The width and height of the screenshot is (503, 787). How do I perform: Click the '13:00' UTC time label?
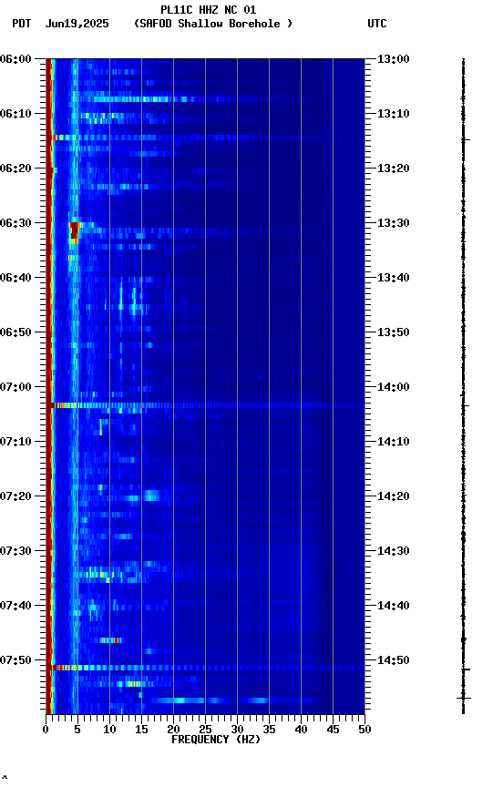pos(394,58)
